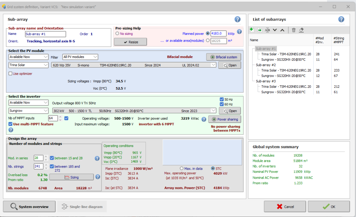The height and width of the screenshot is (217, 356).
Task: Click the eraser icon in subarray toolbar
Action: click(301, 30)
